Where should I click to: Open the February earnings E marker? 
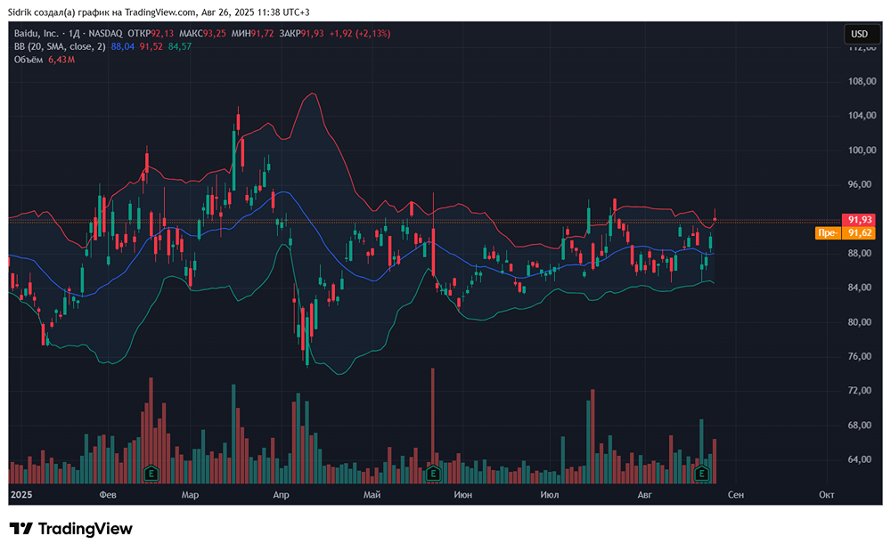click(x=151, y=473)
